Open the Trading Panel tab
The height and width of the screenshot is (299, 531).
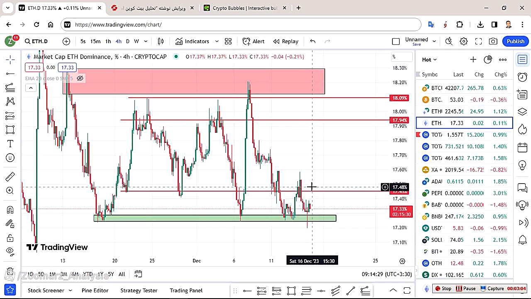tap(186, 290)
